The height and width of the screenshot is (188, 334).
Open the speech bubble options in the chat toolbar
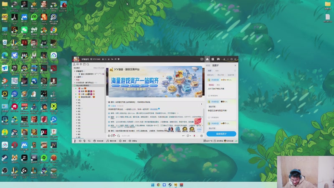coord(188,136)
